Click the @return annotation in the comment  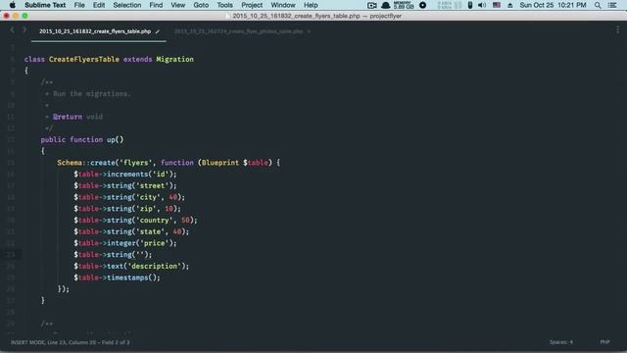(68, 117)
